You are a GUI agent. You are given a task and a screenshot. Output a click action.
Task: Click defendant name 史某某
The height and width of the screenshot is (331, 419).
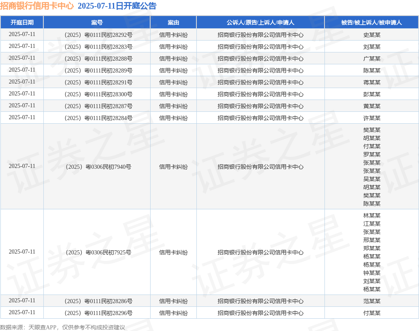(372, 35)
